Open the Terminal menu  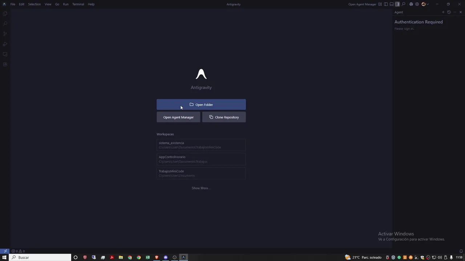click(x=78, y=4)
